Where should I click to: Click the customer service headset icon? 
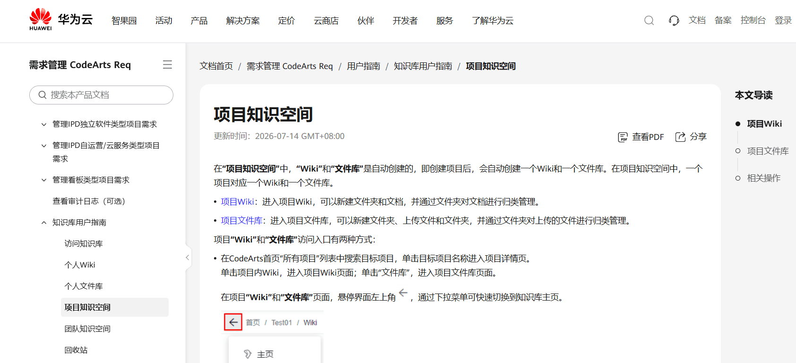tap(674, 20)
